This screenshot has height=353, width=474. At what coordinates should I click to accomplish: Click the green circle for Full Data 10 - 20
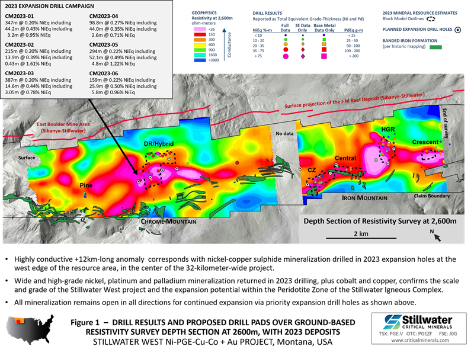pos(286,40)
